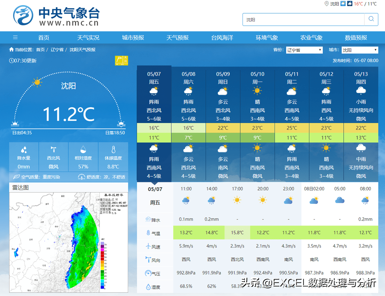Viewport: 385px width, 296px height.
Task: Select the 05/07 周五 forecast column
Action: tap(154, 124)
